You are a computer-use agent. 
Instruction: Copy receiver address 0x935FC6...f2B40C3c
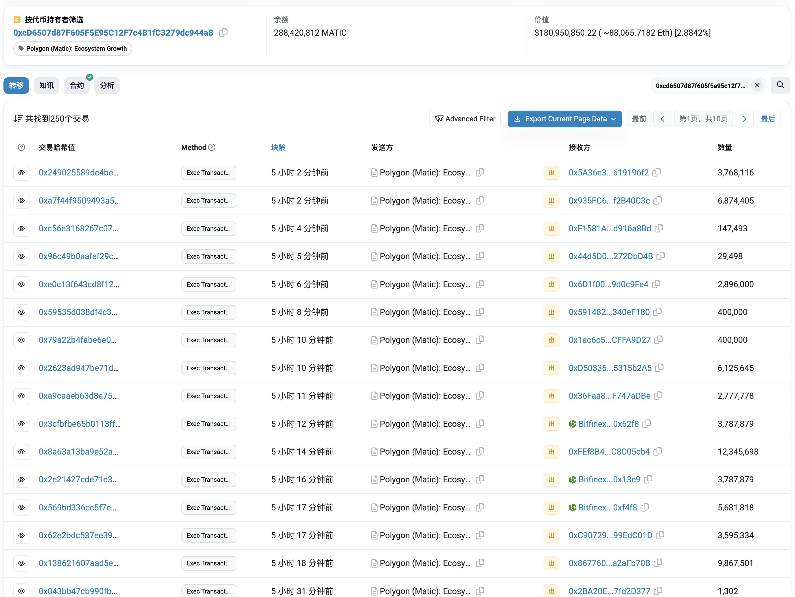658,201
